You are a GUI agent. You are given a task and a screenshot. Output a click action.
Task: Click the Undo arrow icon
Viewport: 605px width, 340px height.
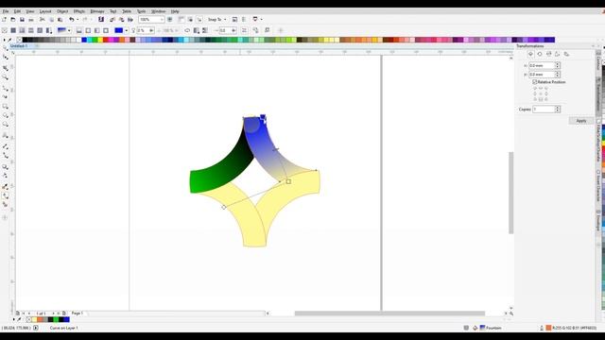72,19
